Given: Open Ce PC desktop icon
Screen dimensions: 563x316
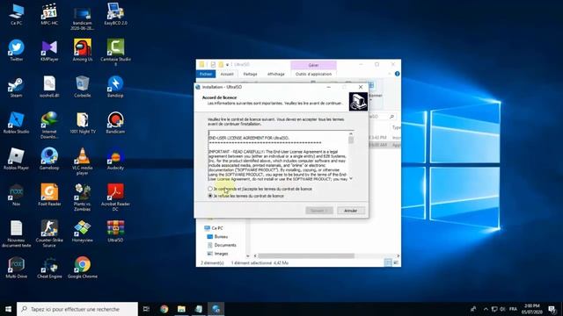Looking at the screenshot, I should pos(16,14).
